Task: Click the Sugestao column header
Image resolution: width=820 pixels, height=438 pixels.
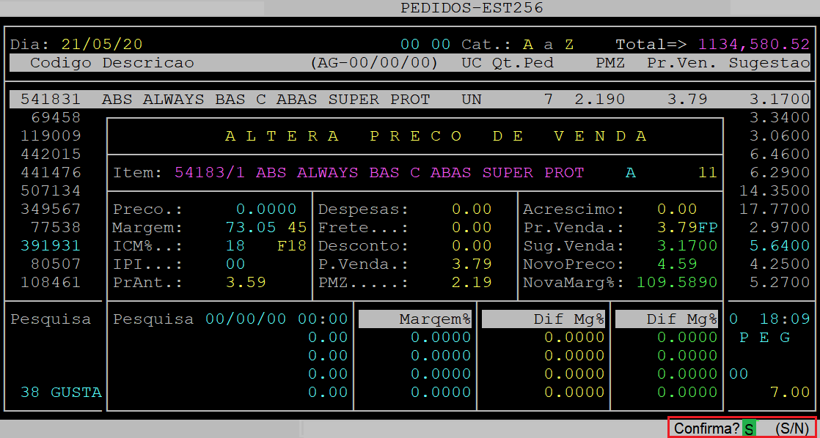Action: coord(769,63)
